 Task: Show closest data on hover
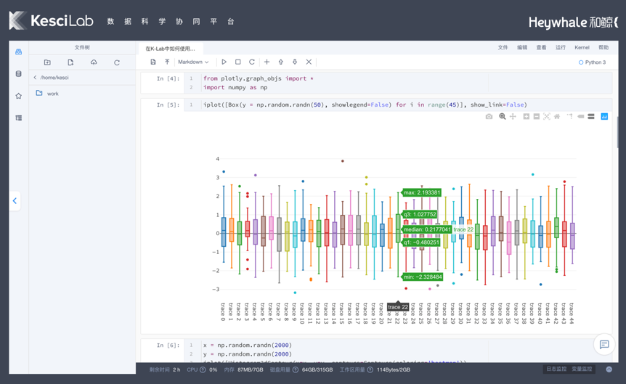(580, 117)
